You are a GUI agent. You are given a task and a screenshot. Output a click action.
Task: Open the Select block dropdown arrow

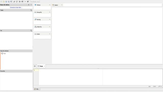pos(62,5)
